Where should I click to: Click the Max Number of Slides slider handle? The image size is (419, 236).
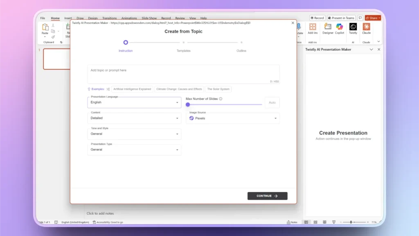pyautogui.click(x=188, y=104)
